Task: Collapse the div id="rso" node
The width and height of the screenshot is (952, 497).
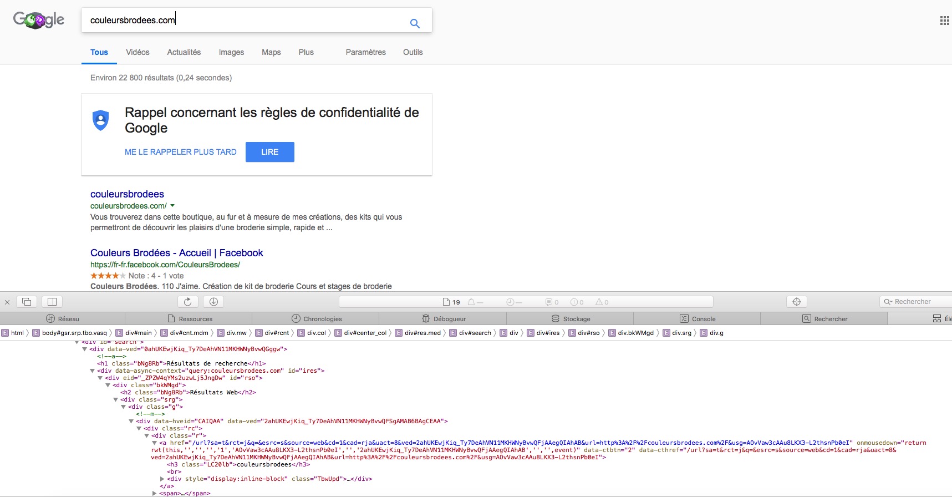Action: 100,378
